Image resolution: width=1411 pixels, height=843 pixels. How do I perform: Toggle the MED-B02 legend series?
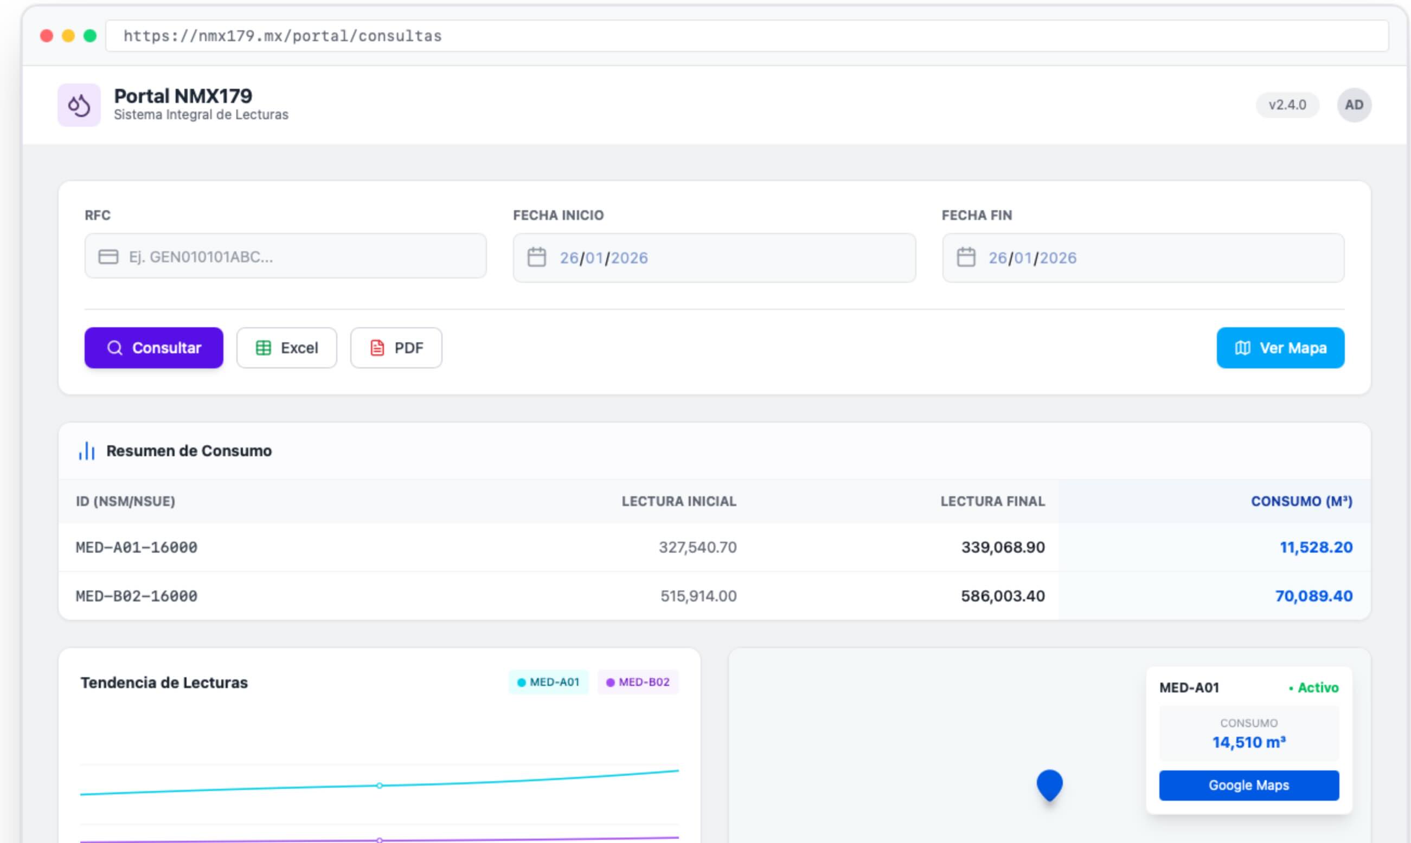click(637, 682)
